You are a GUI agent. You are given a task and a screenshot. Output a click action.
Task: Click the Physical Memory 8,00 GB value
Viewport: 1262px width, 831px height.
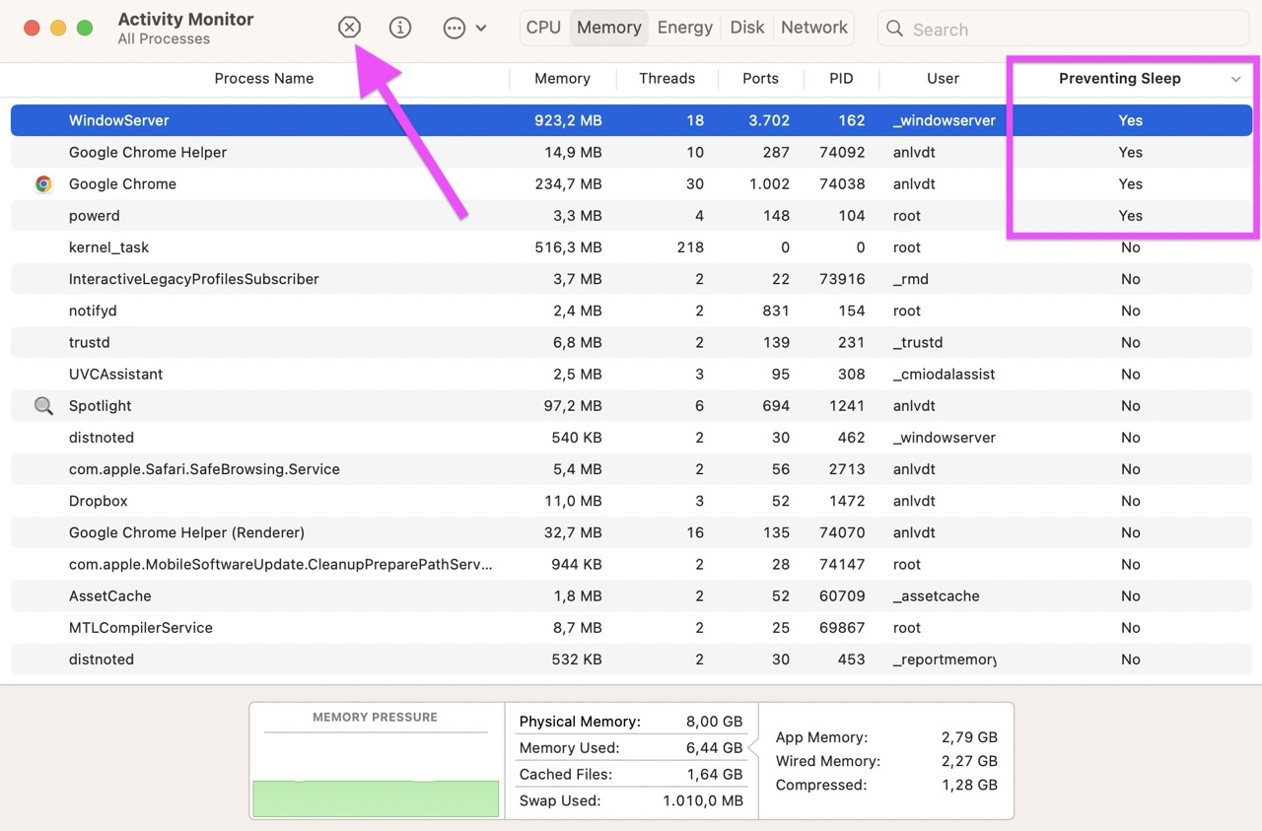(715, 722)
